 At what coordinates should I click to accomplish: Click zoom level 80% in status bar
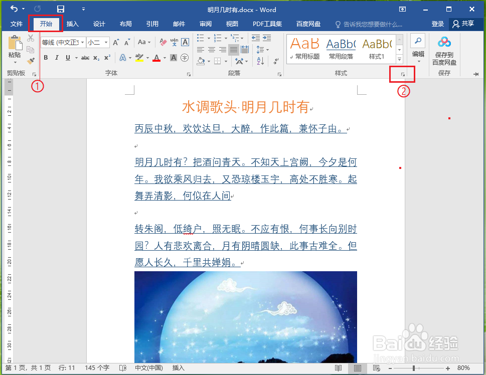pyautogui.click(x=463, y=368)
